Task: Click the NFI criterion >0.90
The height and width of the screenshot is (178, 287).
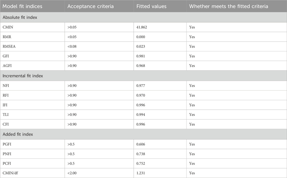Action: (72, 86)
